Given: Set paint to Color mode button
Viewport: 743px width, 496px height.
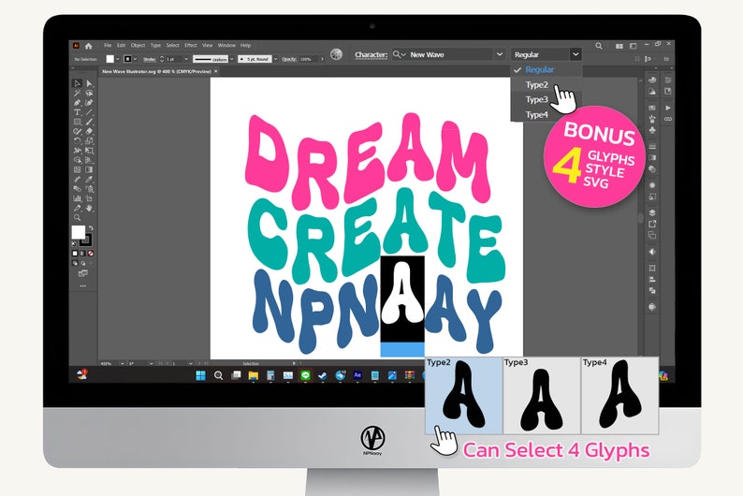Looking at the screenshot, I should click(75, 254).
